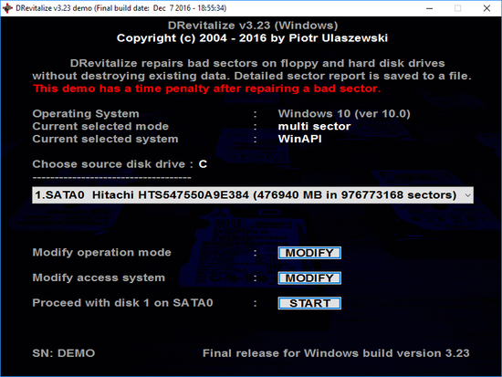The height and width of the screenshot is (377, 502).
Task: Click the 'multi sector' mode value
Action: [314, 126]
